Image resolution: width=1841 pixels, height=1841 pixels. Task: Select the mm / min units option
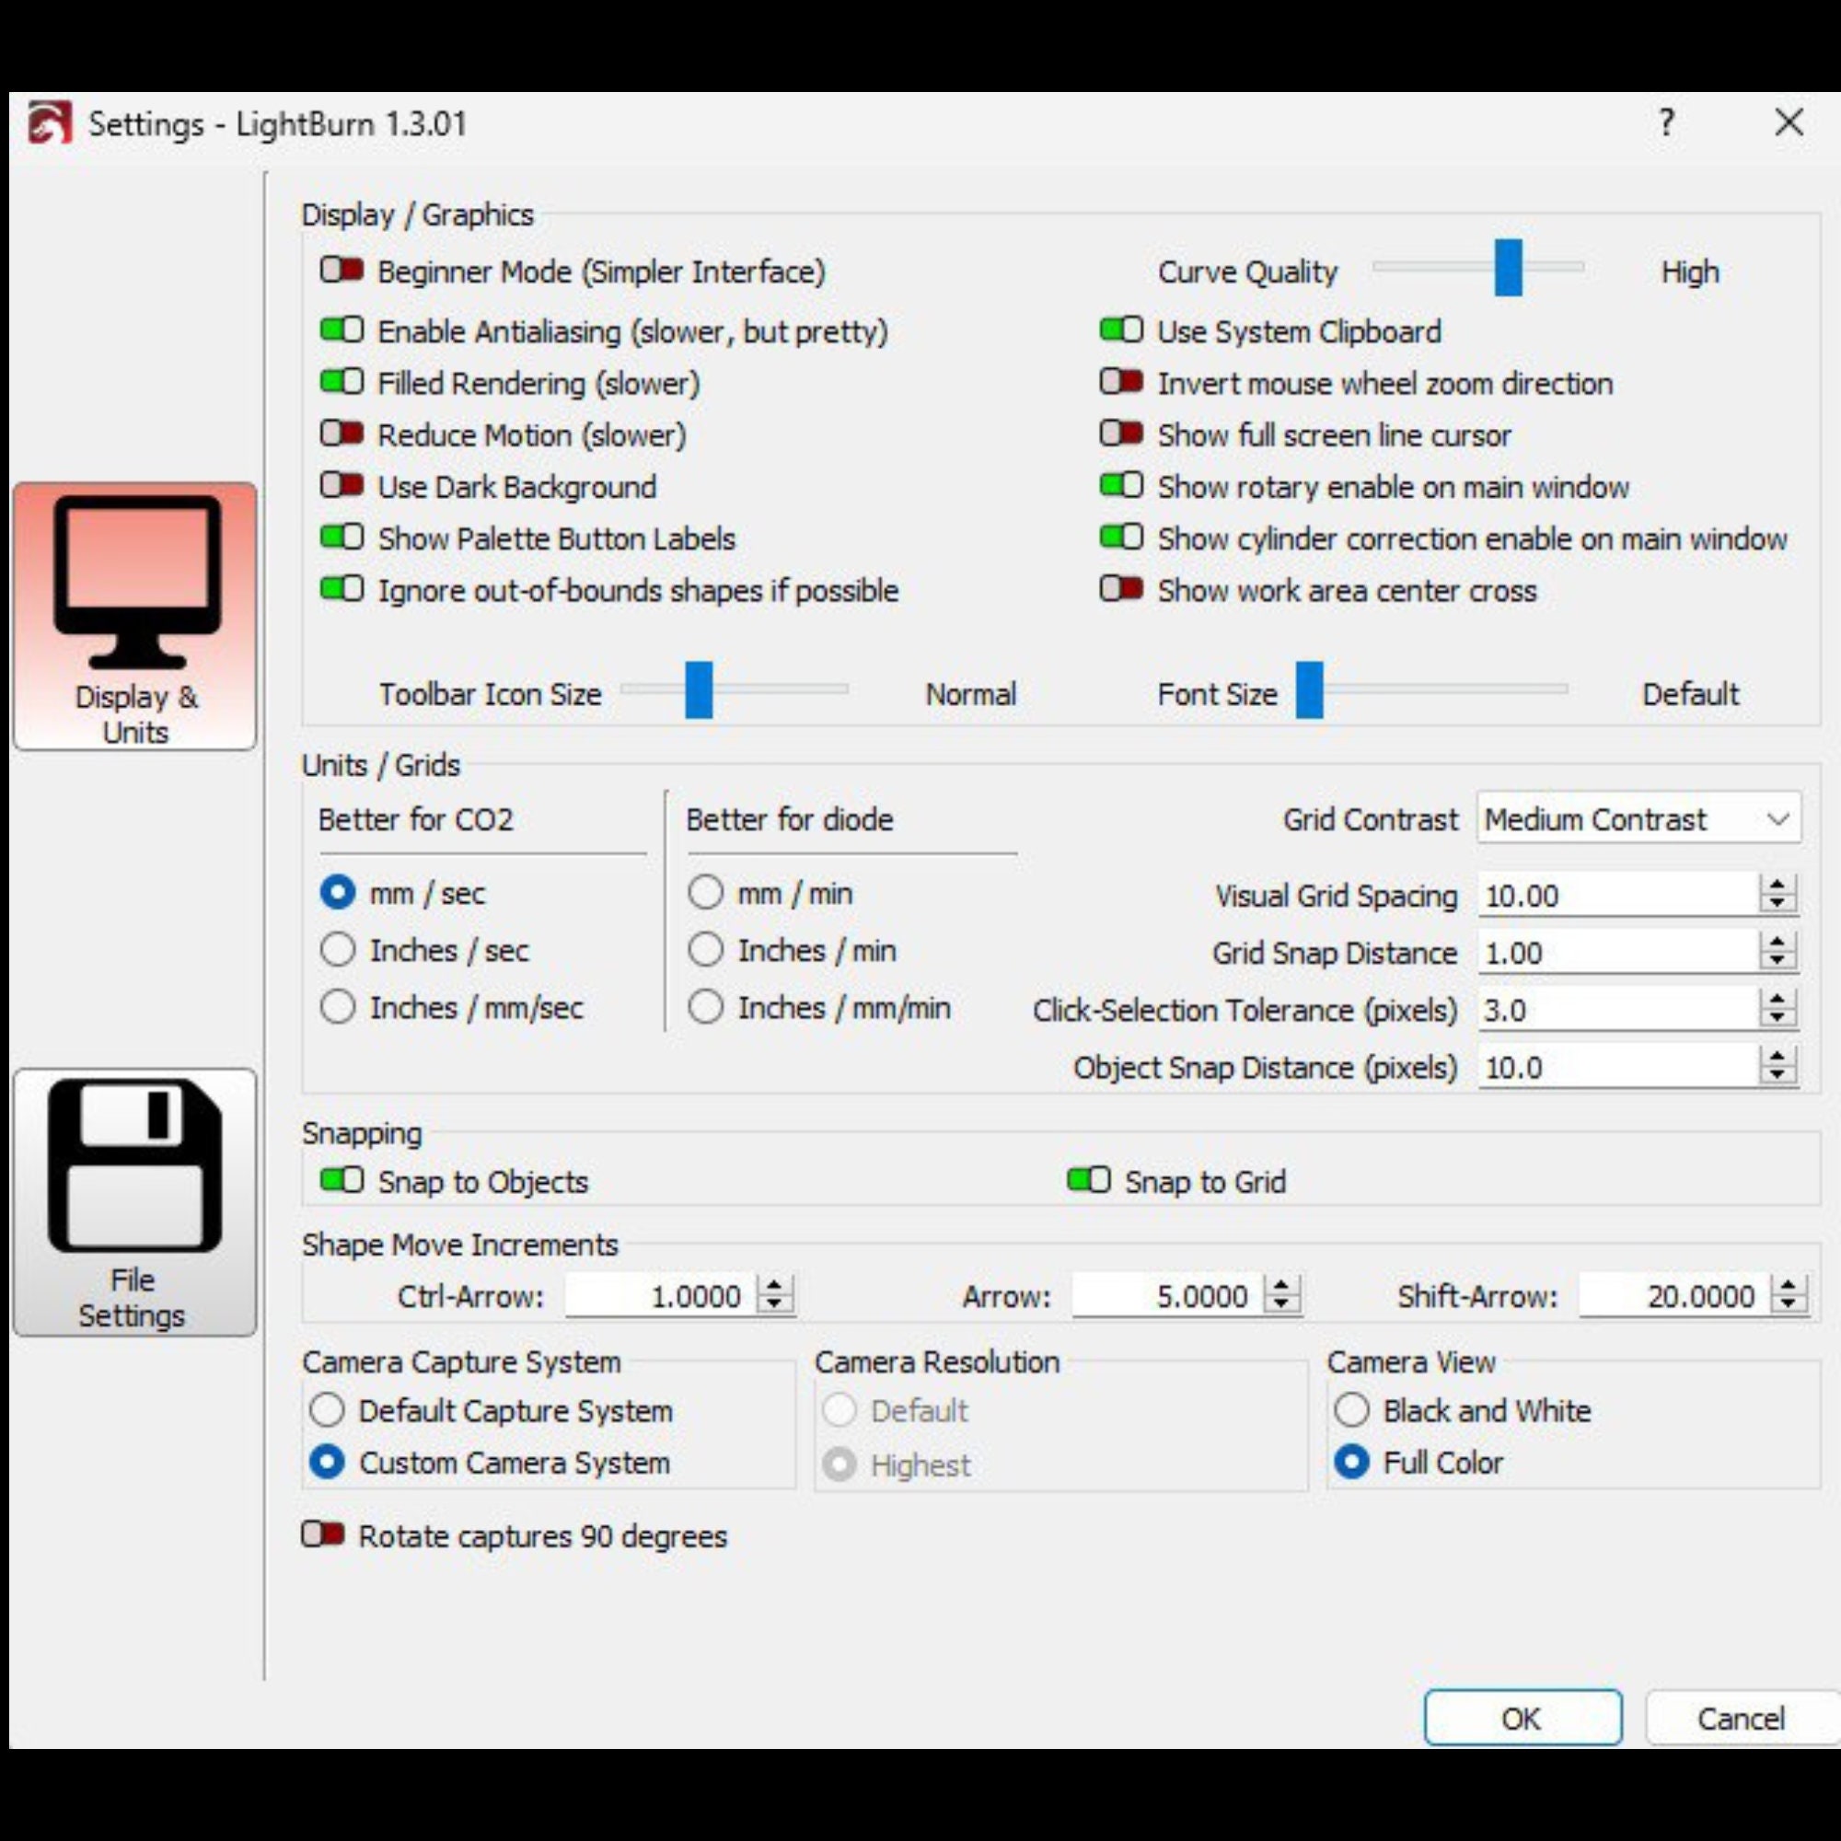click(x=770, y=893)
